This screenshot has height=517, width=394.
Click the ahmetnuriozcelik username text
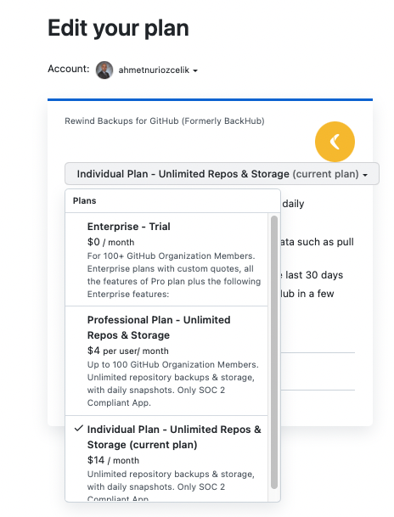[154, 70]
